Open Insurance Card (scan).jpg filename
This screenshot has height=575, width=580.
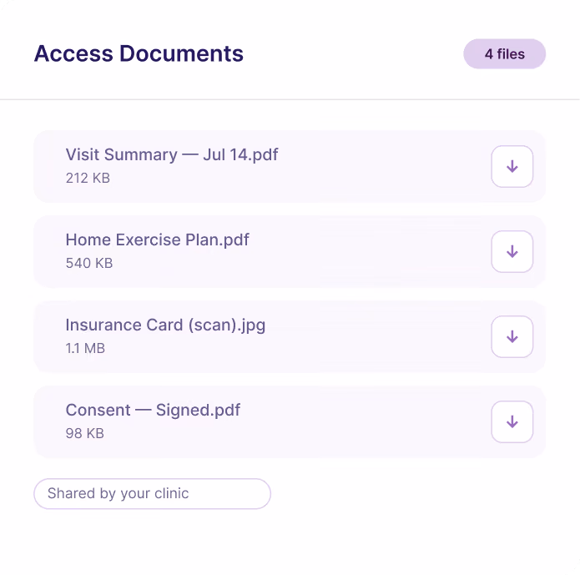(165, 325)
